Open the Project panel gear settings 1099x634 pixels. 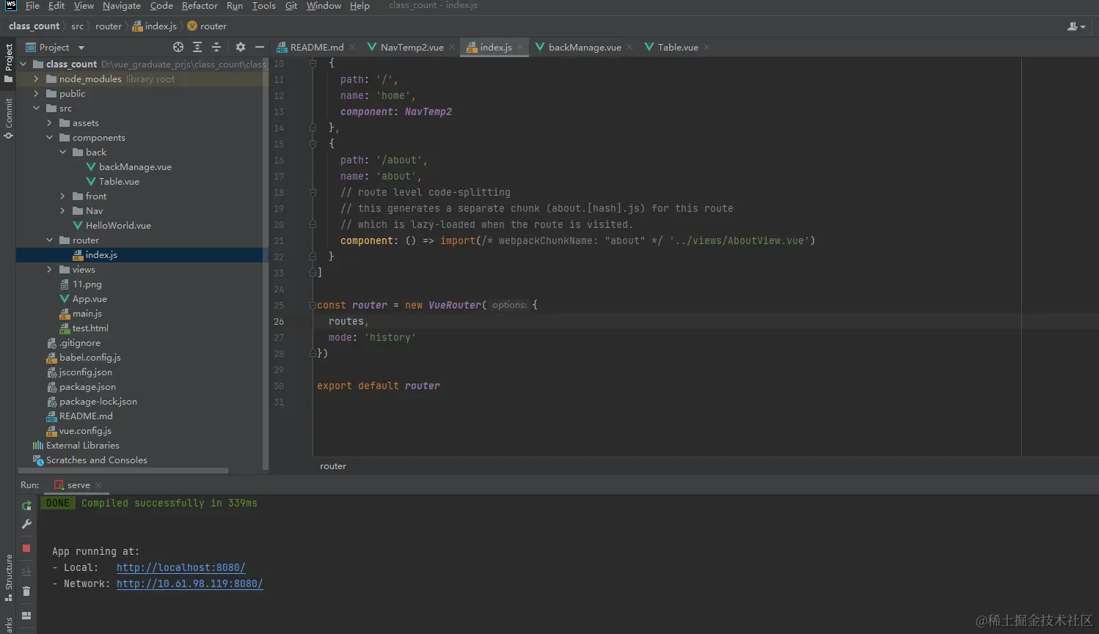click(x=240, y=47)
